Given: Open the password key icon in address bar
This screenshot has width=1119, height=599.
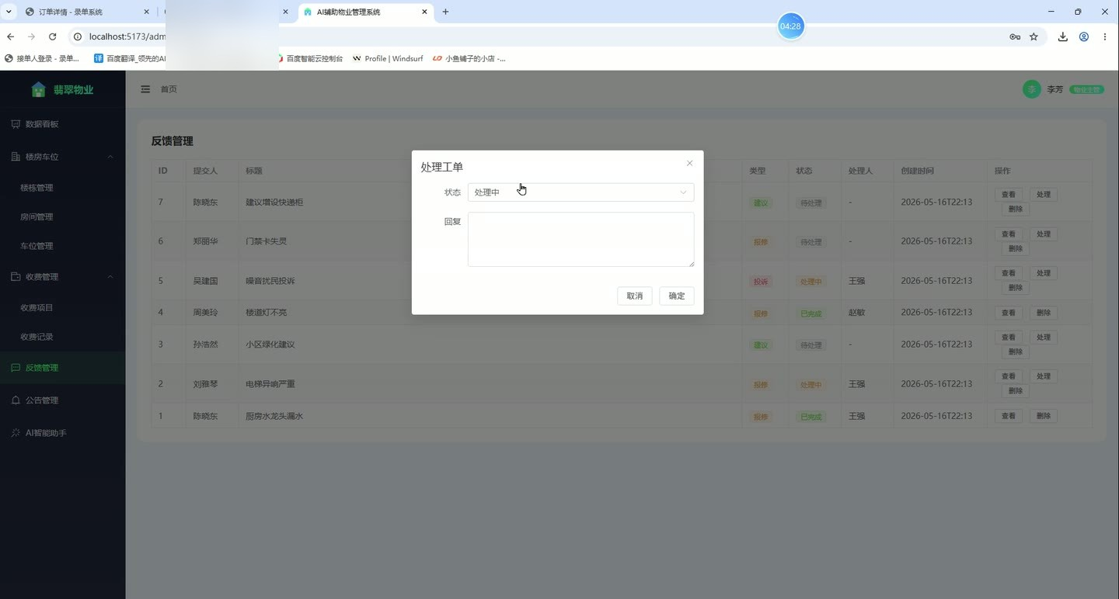Looking at the screenshot, I should (1015, 36).
